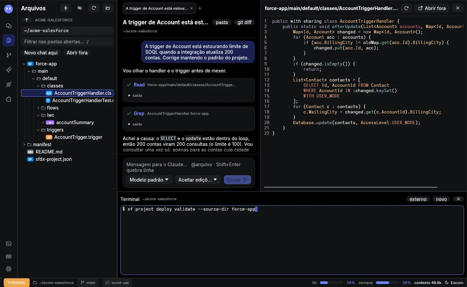Image resolution: width=467 pixels, height=287 pixels.
Task: Open the Modelo padrão dropdown
Action: click(149, 180)
